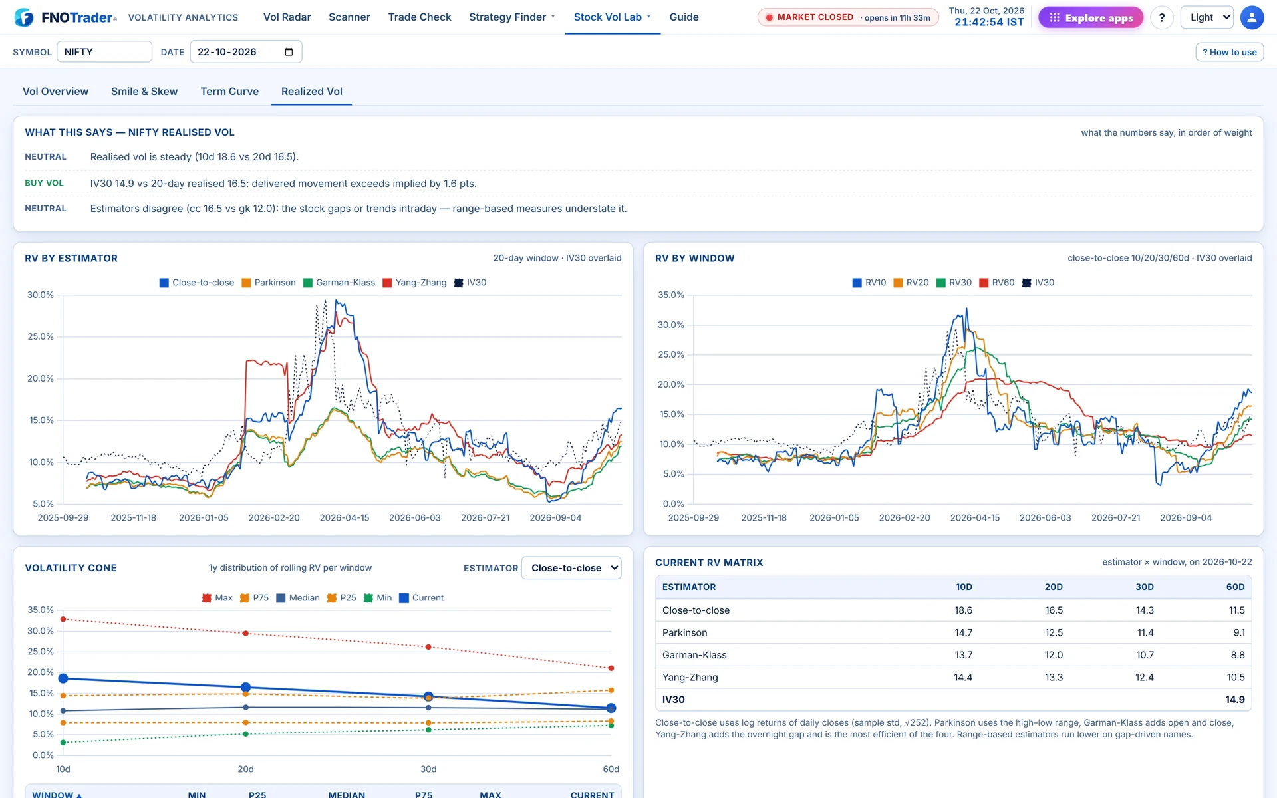Image resolution: width=1277 pixels, height=798 pixels.
Task: Click the IV30 value 14.9 in matrix
Action: pos(1234,700)
